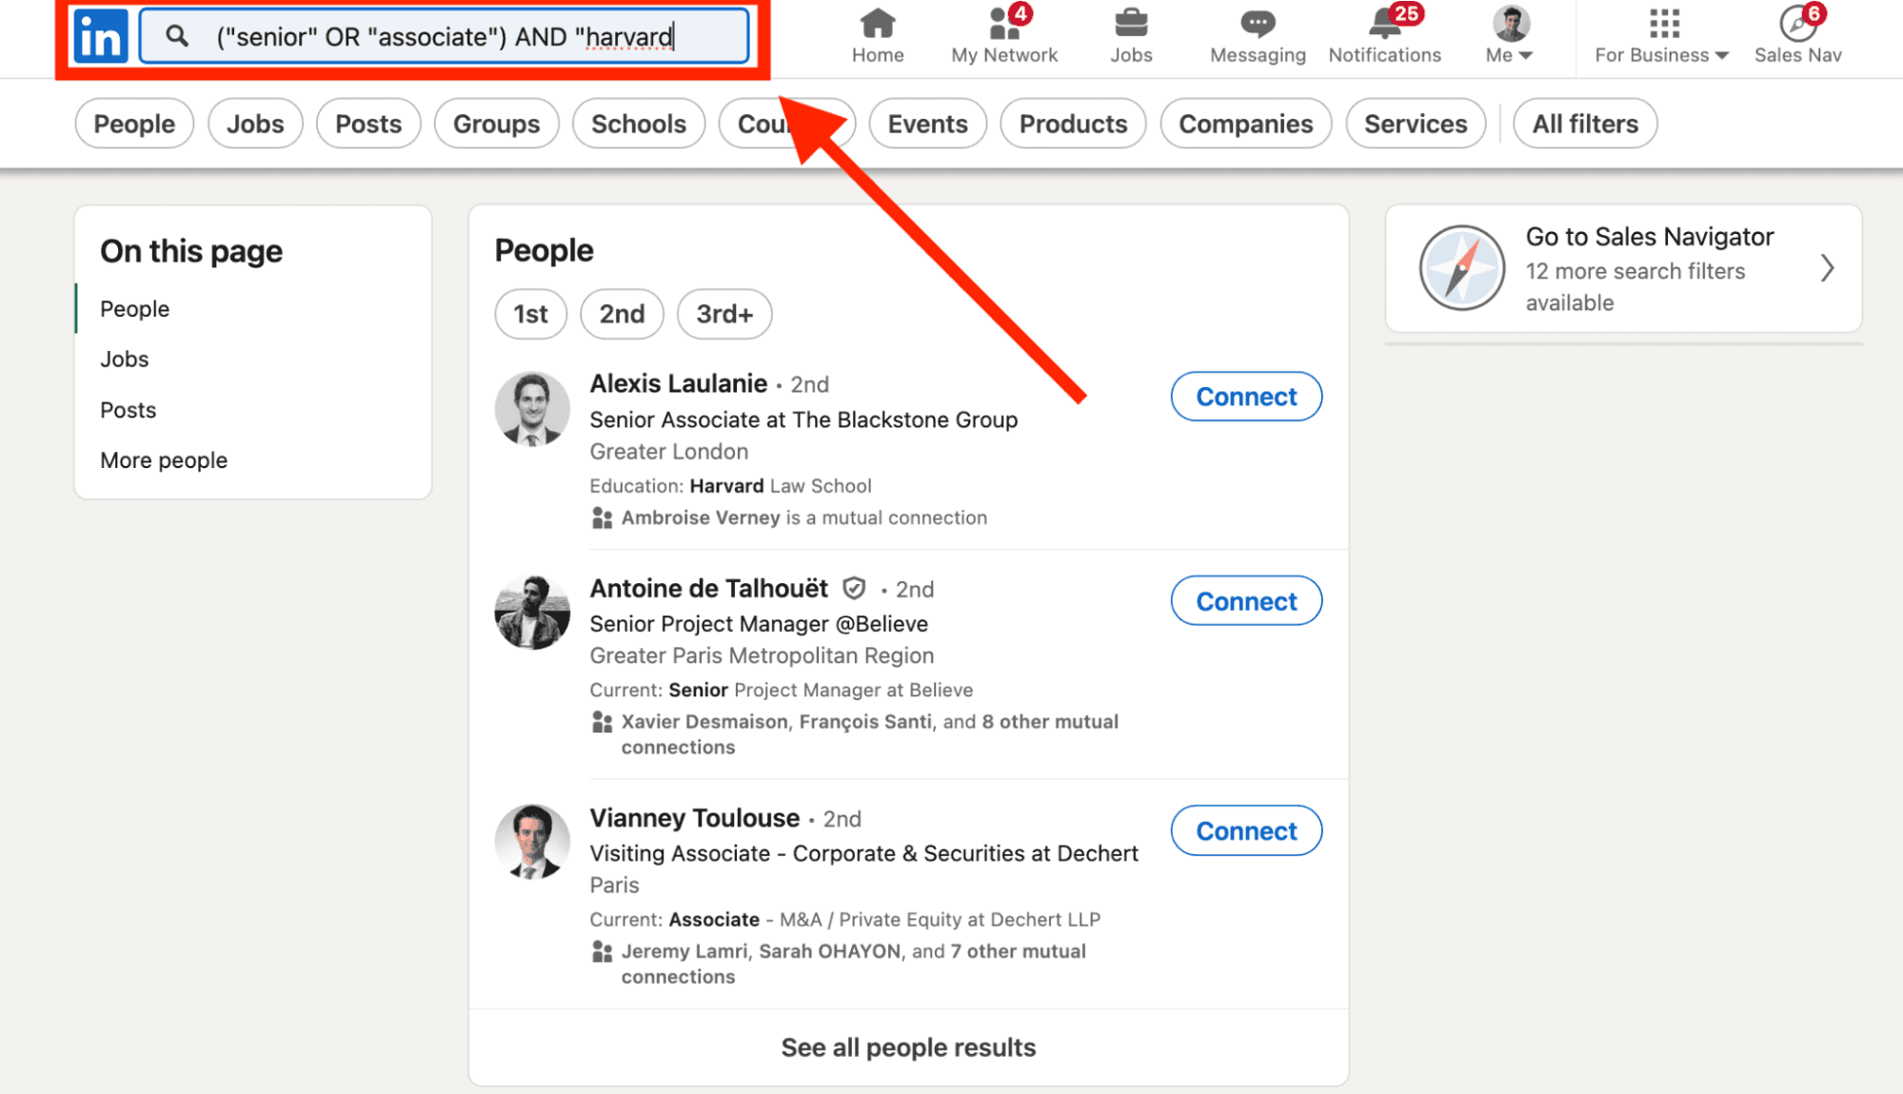Click verification shield badge beside Antoine de Talhouët

pos(854,589)
